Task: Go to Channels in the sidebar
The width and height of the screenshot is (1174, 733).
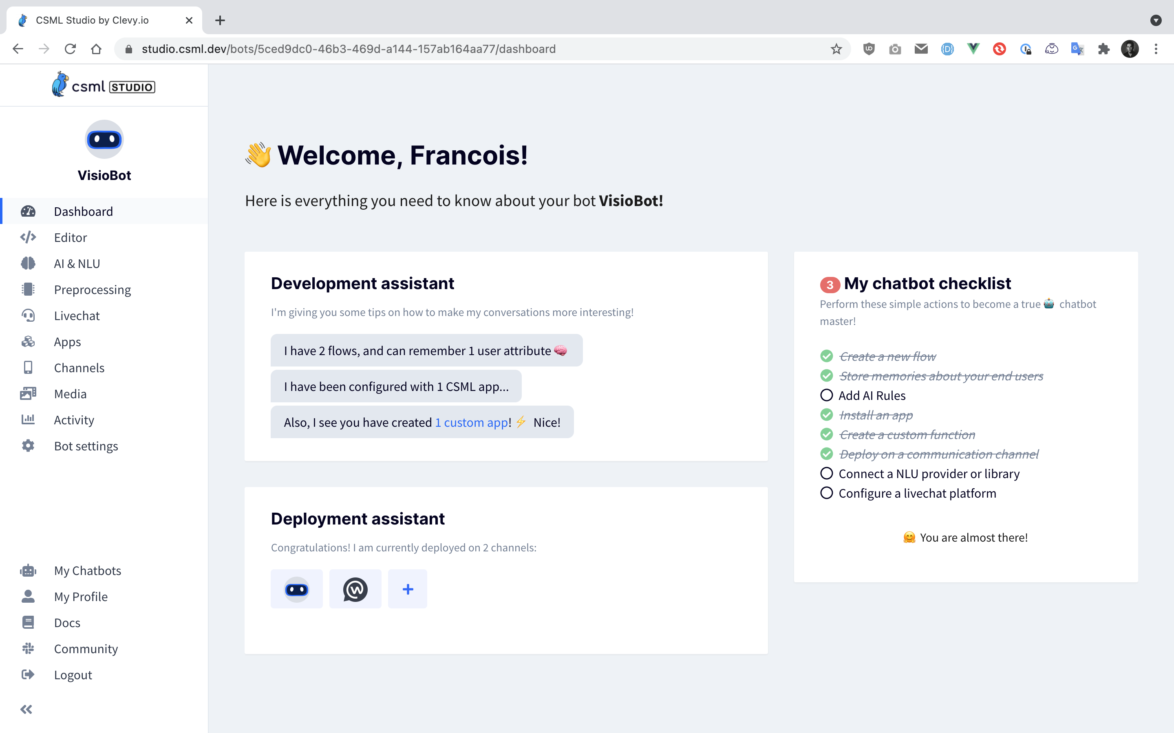Action: point(79,368)
